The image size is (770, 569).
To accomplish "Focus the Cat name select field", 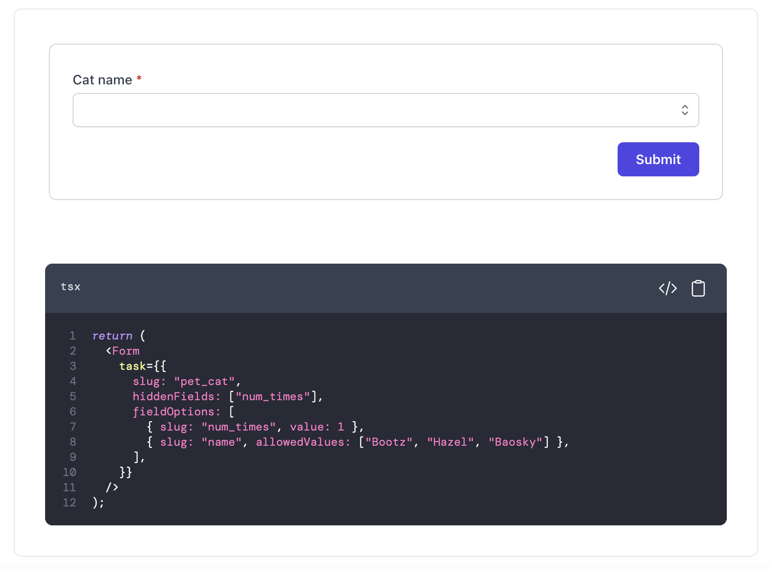I will [385, 110].
